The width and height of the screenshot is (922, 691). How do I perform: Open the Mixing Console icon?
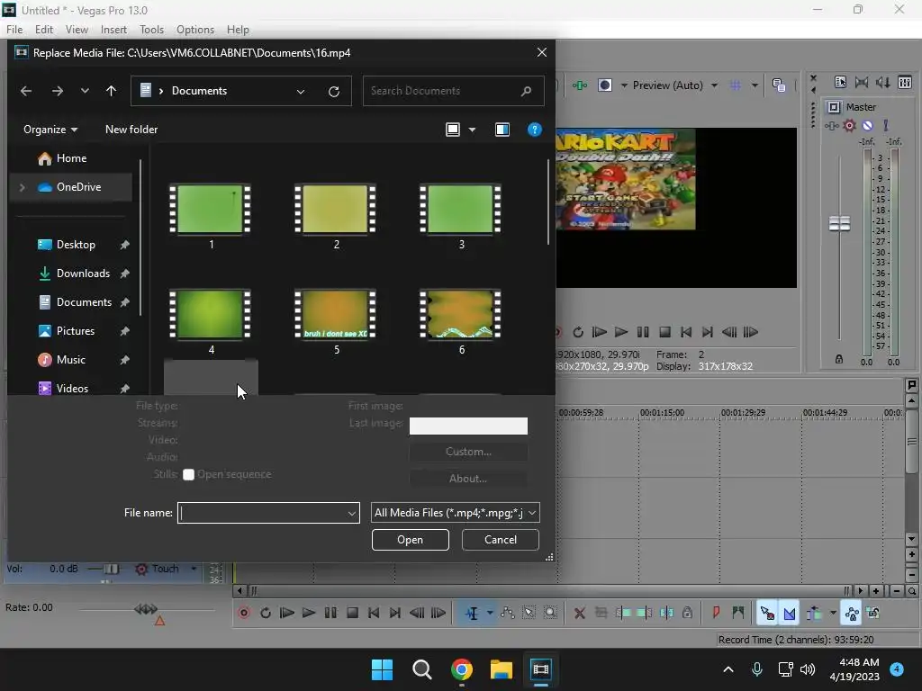point(905,82)
